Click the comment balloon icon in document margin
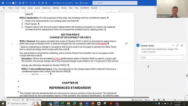 pos(126,43)
